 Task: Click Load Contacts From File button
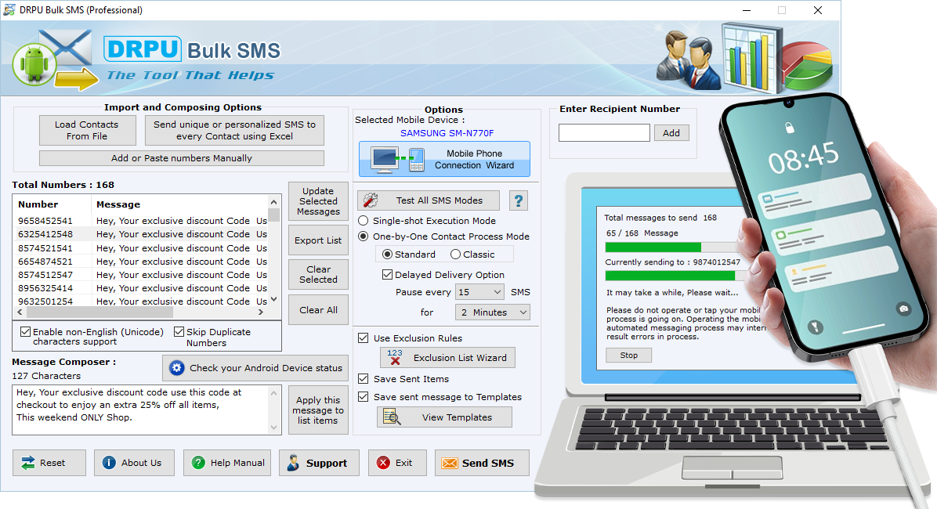pyautogui.click(x=87, y=130)
